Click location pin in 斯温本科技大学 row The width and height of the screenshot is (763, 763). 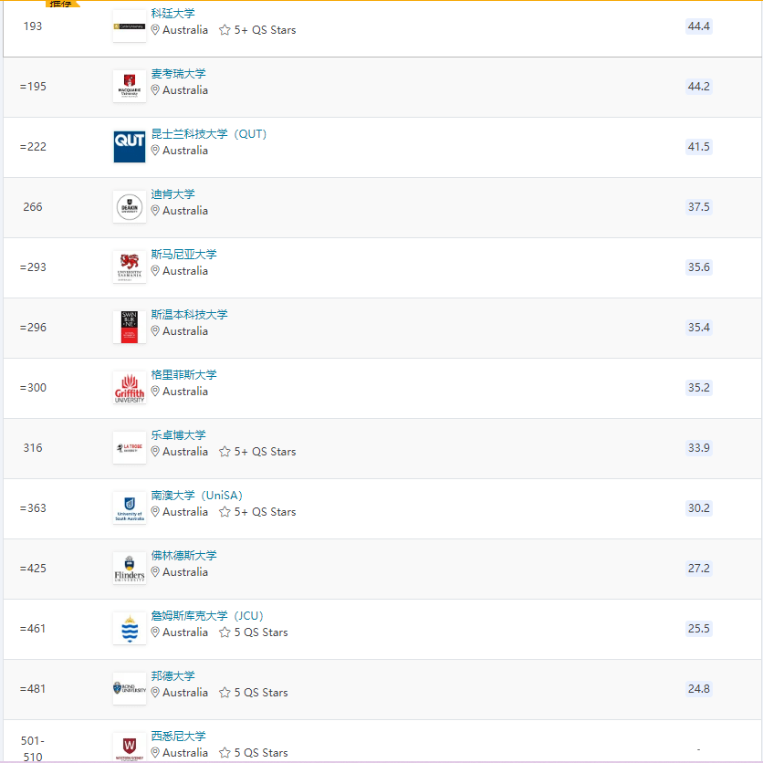[x=155, y=331]
